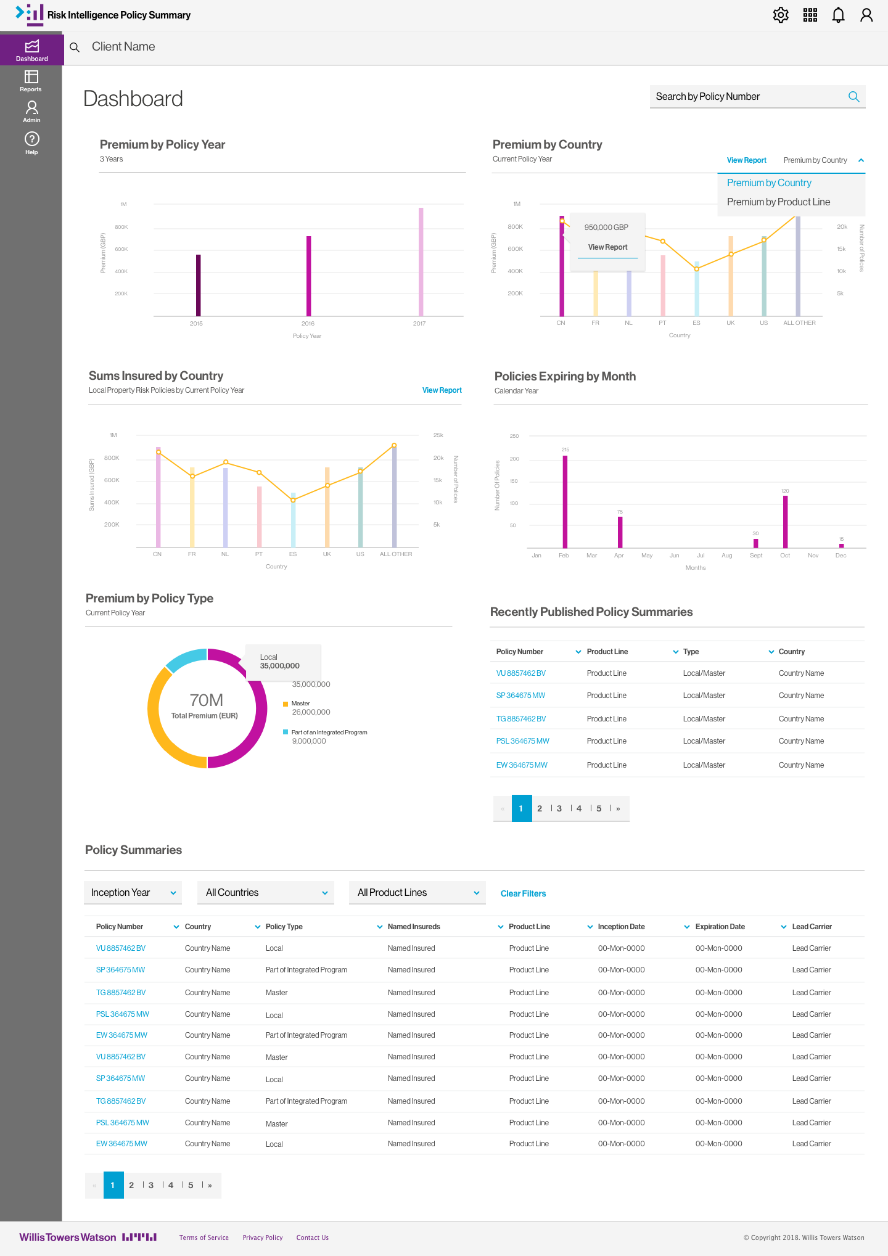Open Admin in the sidebar

(31, 112)
